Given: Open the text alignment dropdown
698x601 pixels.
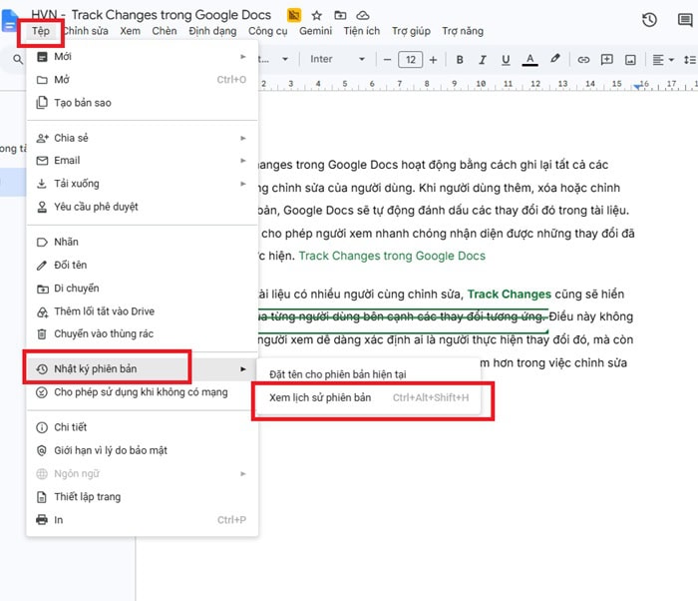Looking at the screenshot, I should point(663,59).
